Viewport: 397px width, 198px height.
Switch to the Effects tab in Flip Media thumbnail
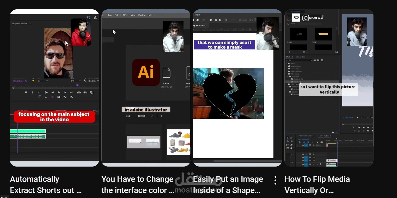coord(288,57)
